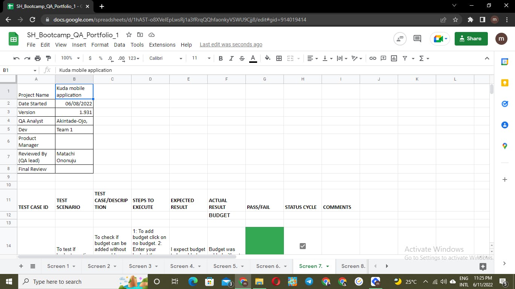The height and width of the screenshot is (289, 515).
Task: Open the zoom 100% dropdown
Action: (x=71, y=58)
